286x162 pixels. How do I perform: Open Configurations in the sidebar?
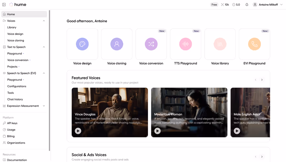point(16,86)
